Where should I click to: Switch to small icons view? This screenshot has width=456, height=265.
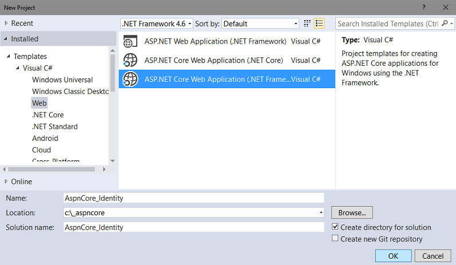[x=307, y=23]
